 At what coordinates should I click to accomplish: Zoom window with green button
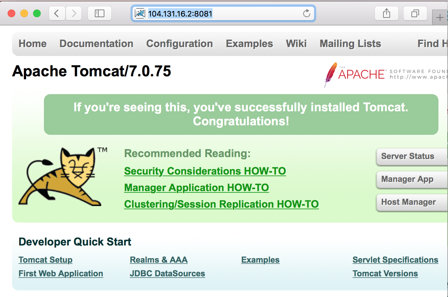[37, 13]
